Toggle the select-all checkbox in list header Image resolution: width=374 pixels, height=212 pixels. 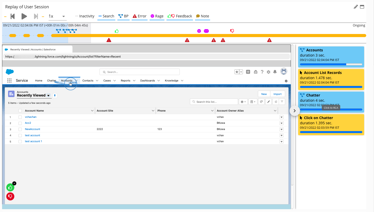(20, 111)
